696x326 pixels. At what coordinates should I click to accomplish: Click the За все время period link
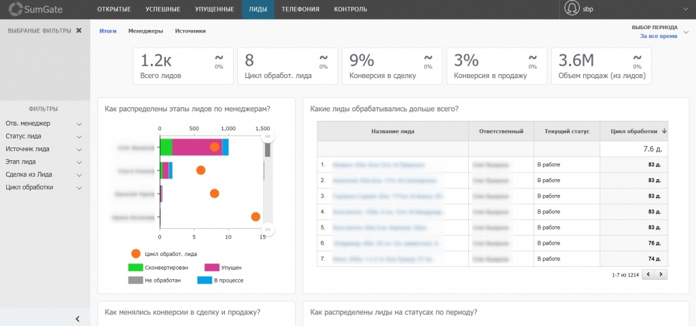(x=658, y=37)
